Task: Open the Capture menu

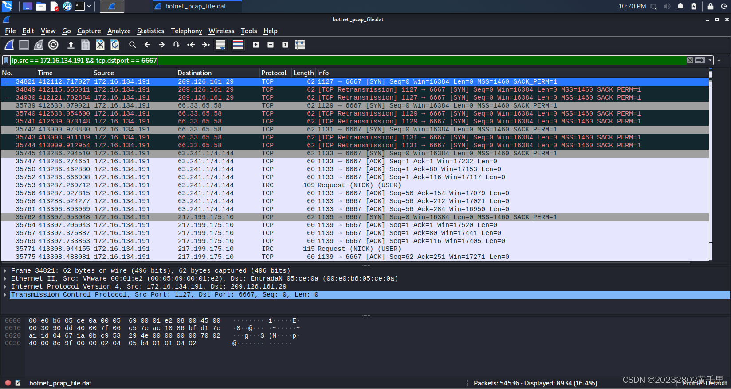Action: pyautogui.click(x=89, y=31)
